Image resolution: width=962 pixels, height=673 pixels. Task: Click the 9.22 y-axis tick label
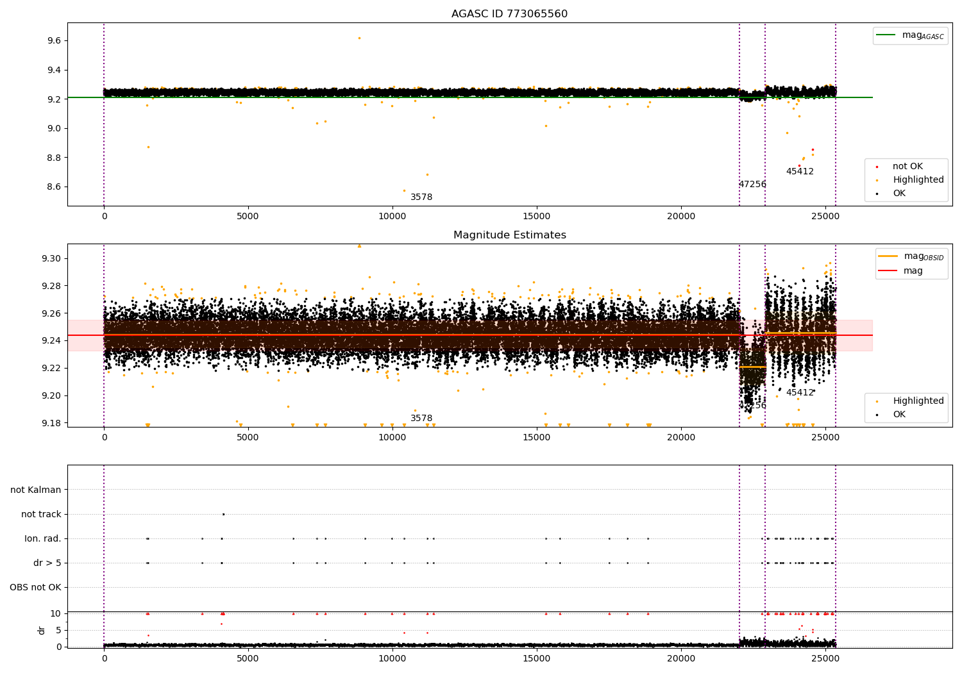click(x=51, y=369)
